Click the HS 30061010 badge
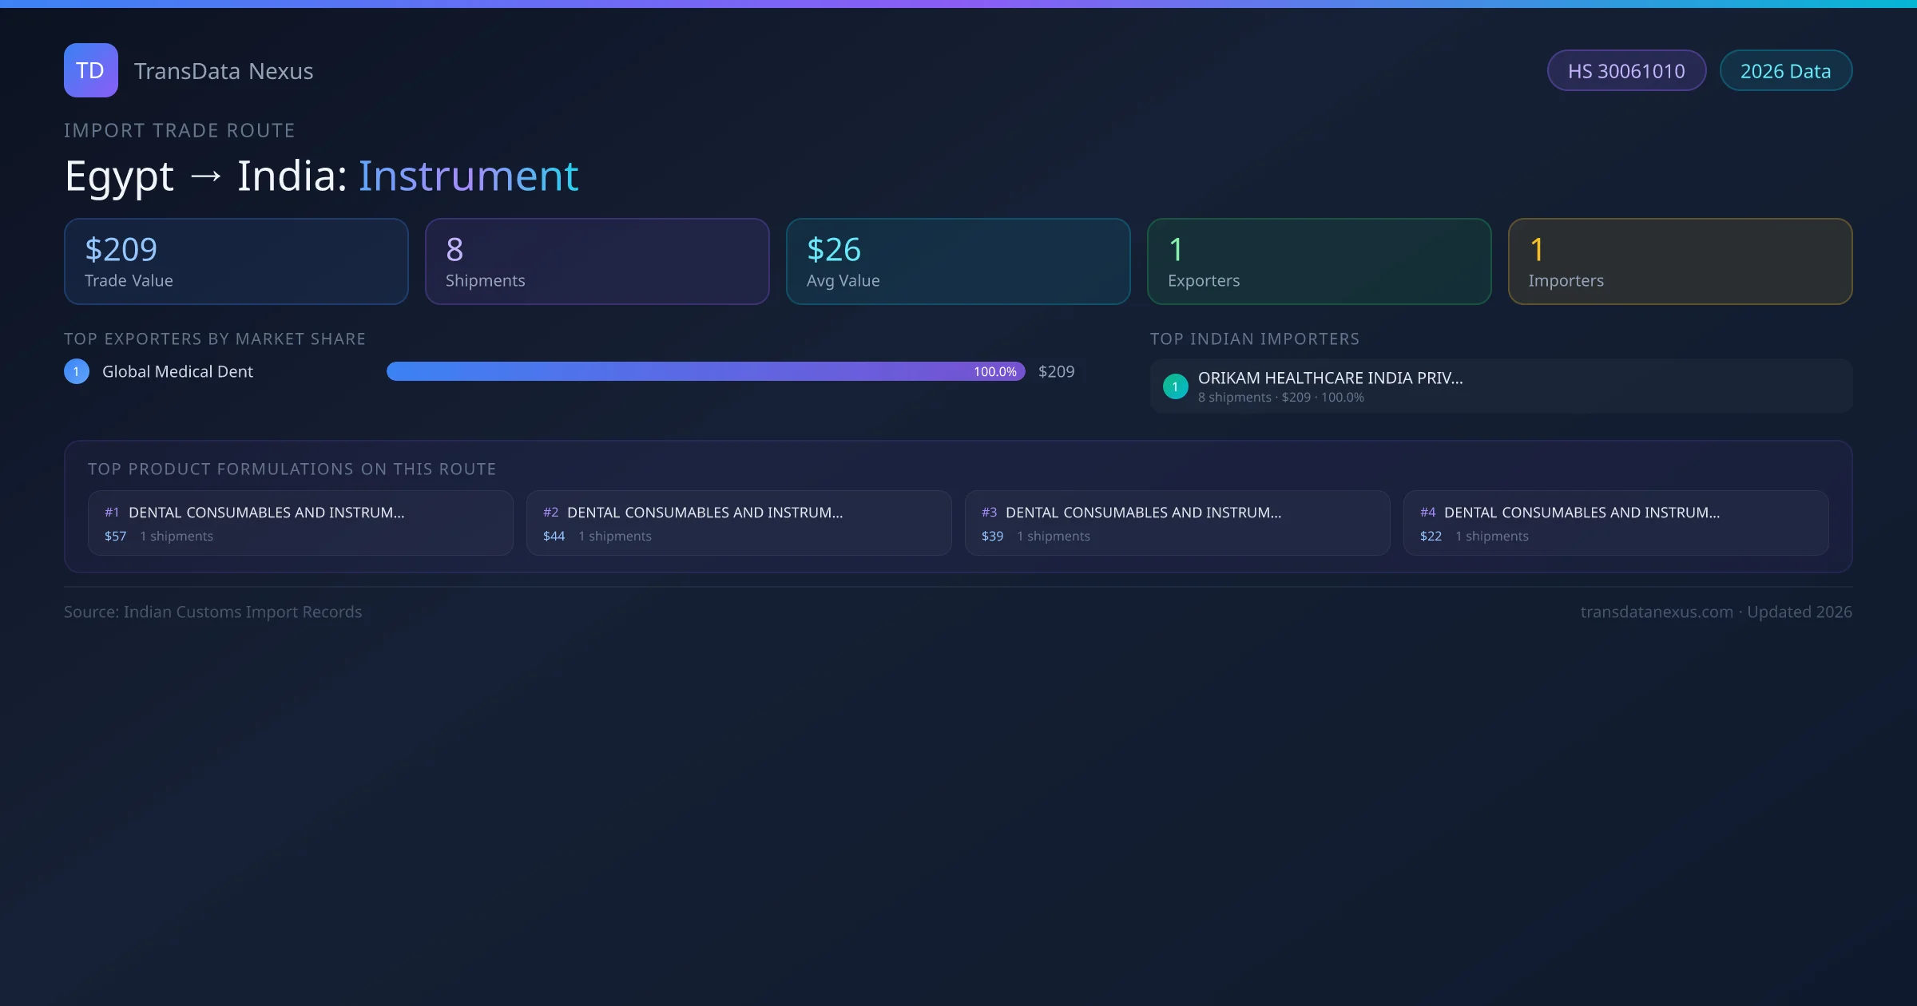 pyautogui.click(x=1626, y=71)
